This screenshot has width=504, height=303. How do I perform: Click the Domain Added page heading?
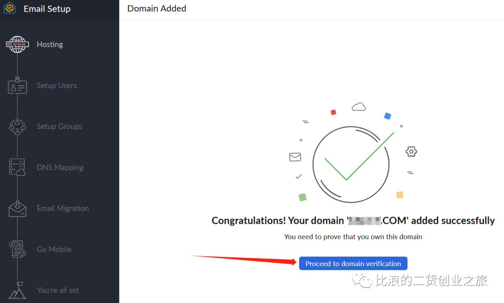pyautogui.click(x=157, y=8)
